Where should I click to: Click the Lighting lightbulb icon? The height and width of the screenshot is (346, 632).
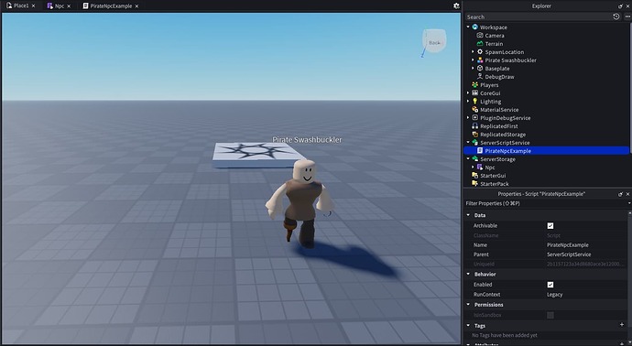(x=474, y=101)
